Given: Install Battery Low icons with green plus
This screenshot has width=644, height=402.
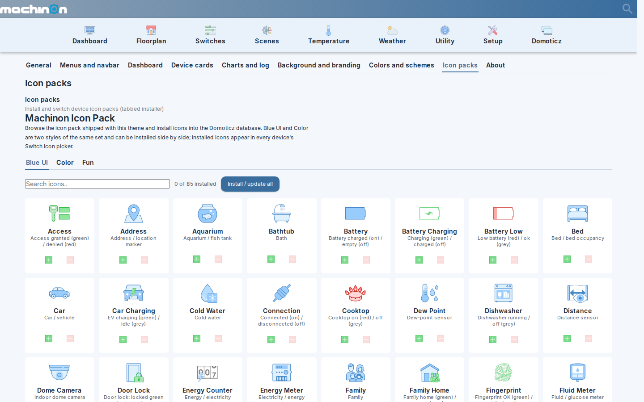Looking at the screenshot, I should (x=493, y=260).
